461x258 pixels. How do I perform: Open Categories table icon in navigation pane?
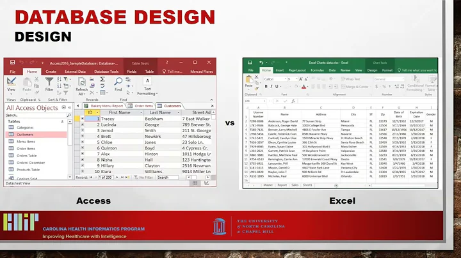(x=11, y=127)
